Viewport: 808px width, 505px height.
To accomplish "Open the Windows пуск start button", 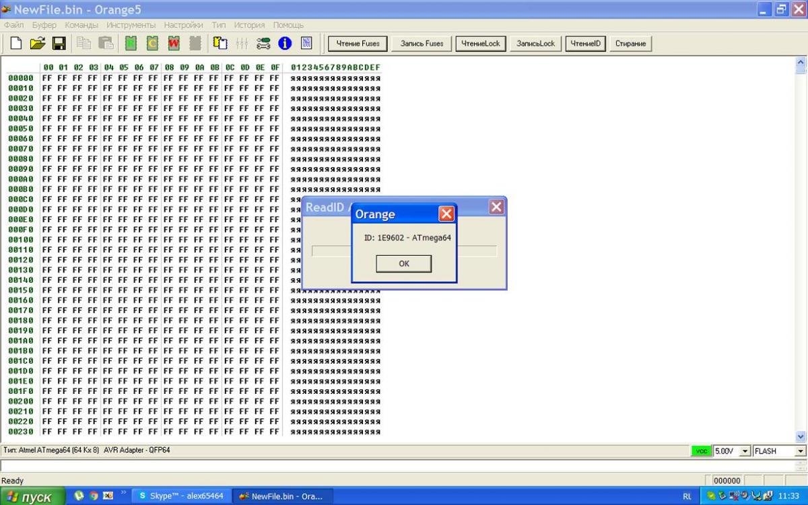I will (x=32, y=496).
